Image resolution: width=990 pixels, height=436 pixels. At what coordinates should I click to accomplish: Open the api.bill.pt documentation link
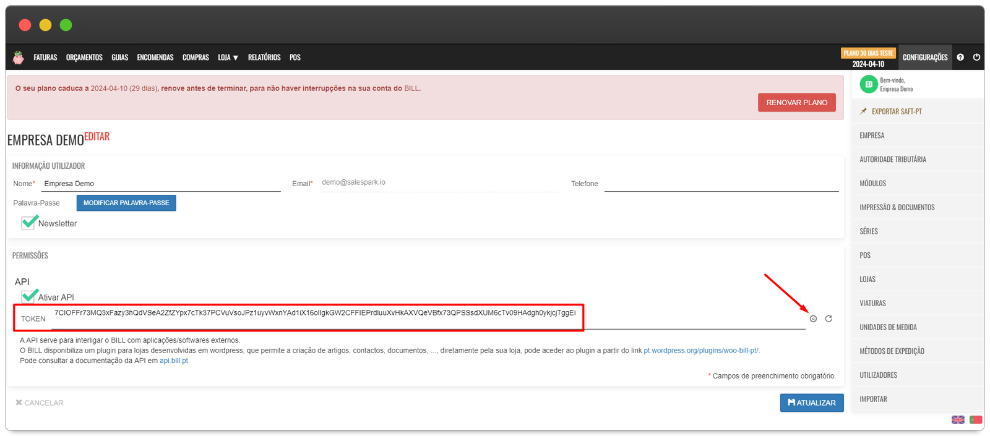pos(174,361)
